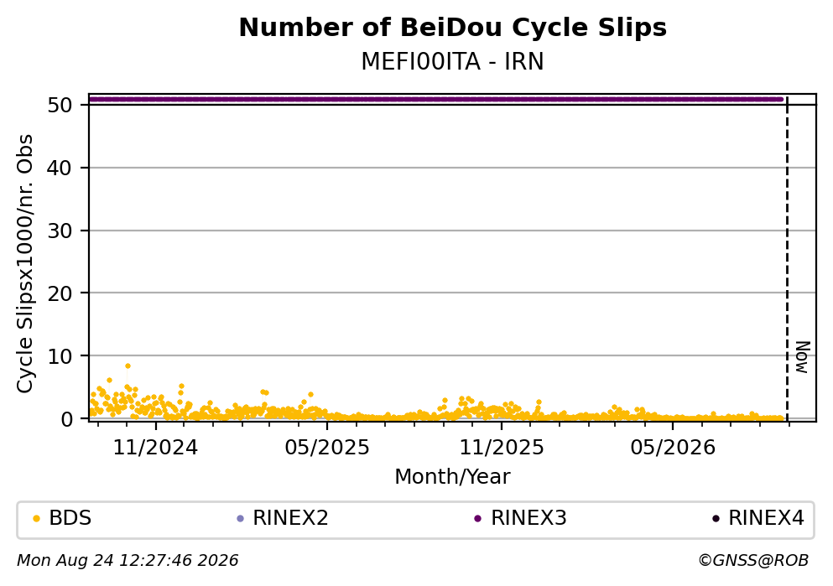
Task: Click the 05/2026 x-axis tick label
Action: [673, 448]
